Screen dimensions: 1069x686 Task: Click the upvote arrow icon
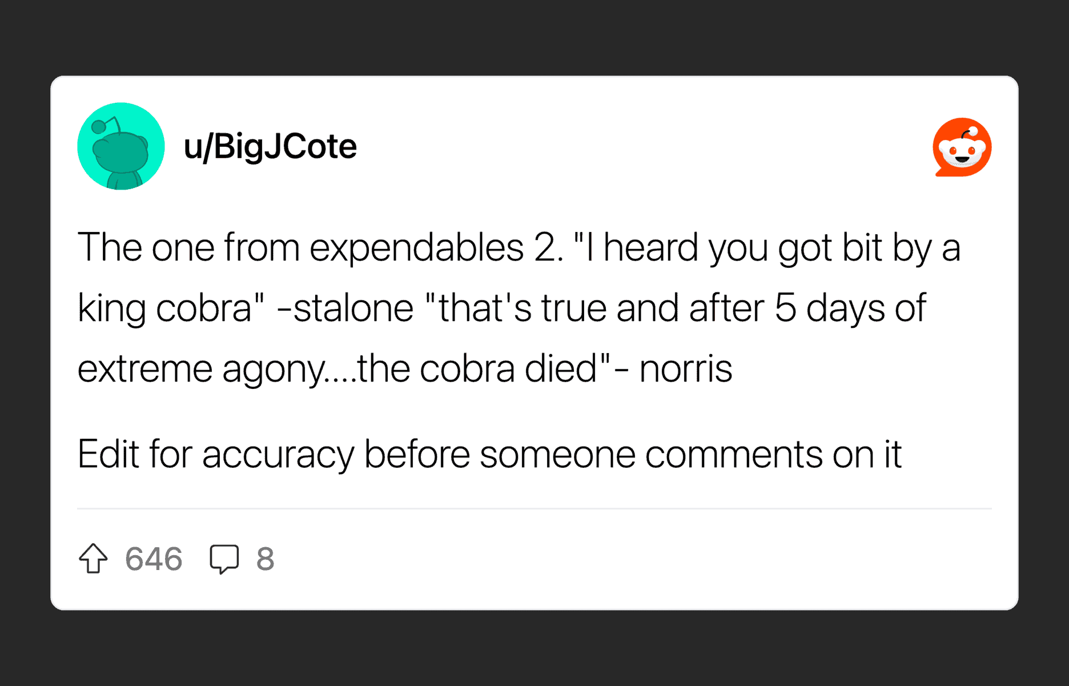tap(93, 559)
